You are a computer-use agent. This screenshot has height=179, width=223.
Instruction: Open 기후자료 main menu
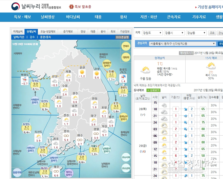click(199, 17)
